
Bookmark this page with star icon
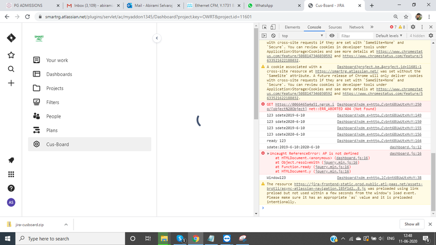[406, 17]
